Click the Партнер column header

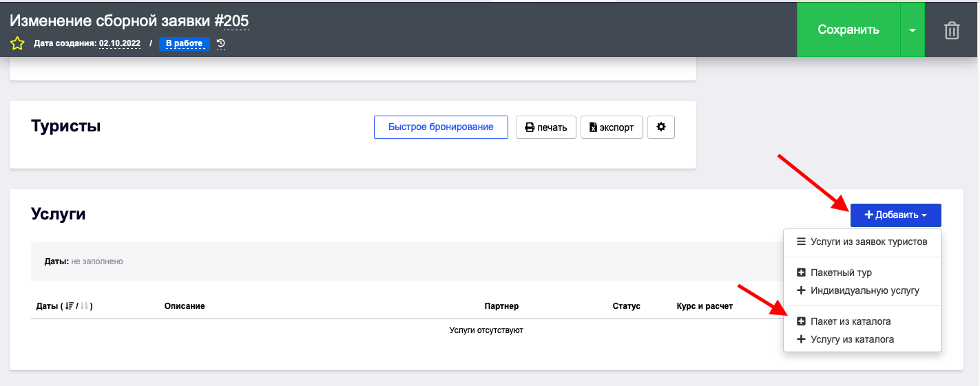(x=501, y=306)
